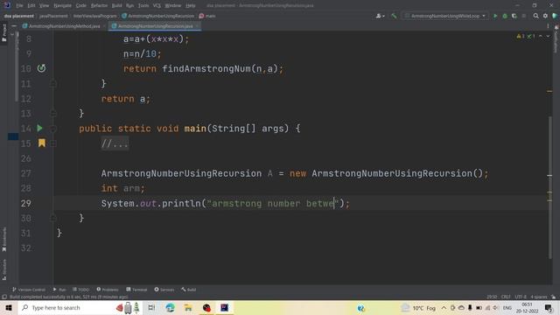Run with coverage icon
Image resolution: width=560 pixels, height=315 pixels.
514,16
